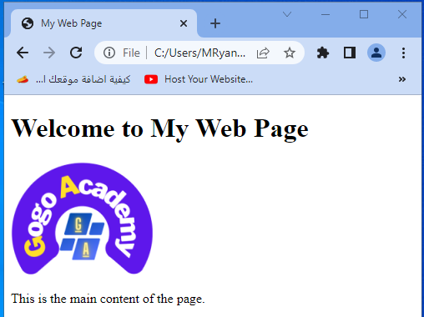Go back using the browser back arrow
Screen dimensions: 424x317
pos(23,53)
